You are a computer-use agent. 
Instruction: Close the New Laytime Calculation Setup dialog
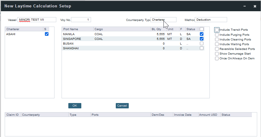coord(255,6)
